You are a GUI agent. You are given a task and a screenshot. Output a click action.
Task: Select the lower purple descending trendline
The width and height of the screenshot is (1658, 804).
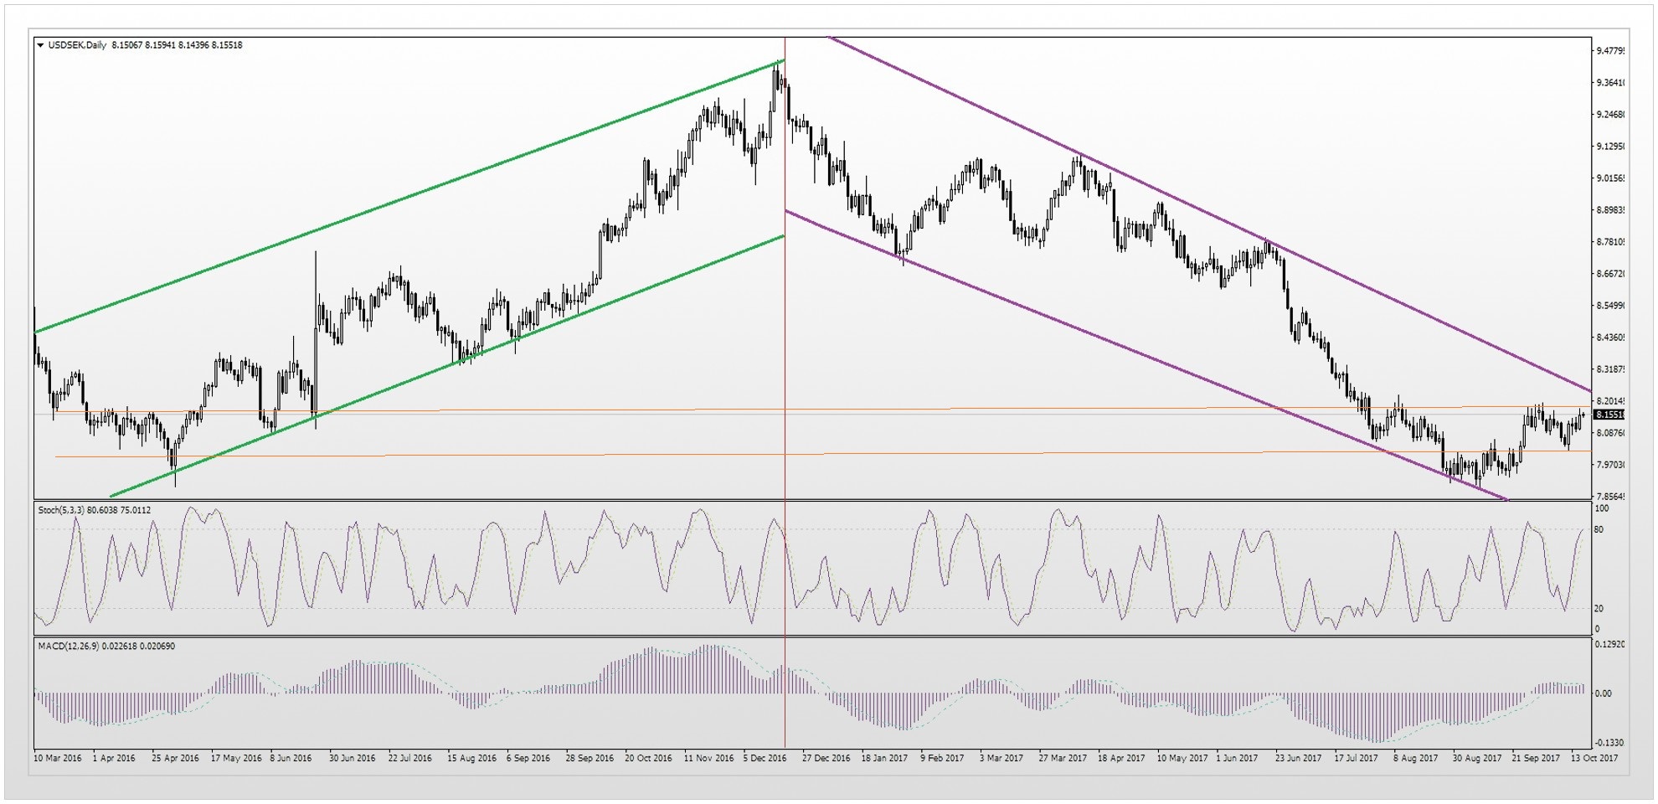1146,355
